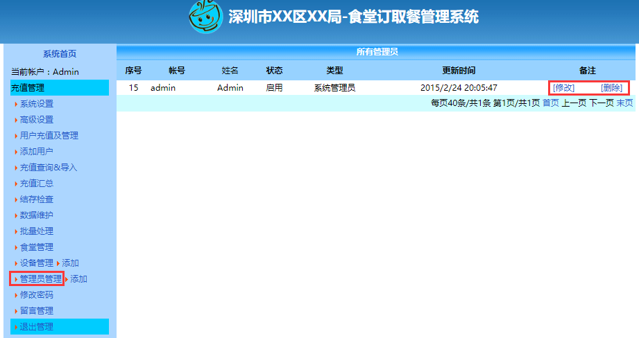639x338 pixels.
Task: Click the 帐号 column header
Action: point(177,71)
